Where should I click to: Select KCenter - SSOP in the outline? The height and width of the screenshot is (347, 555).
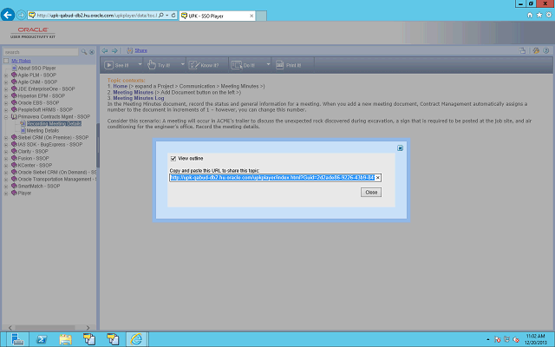(x=35, y=166)
